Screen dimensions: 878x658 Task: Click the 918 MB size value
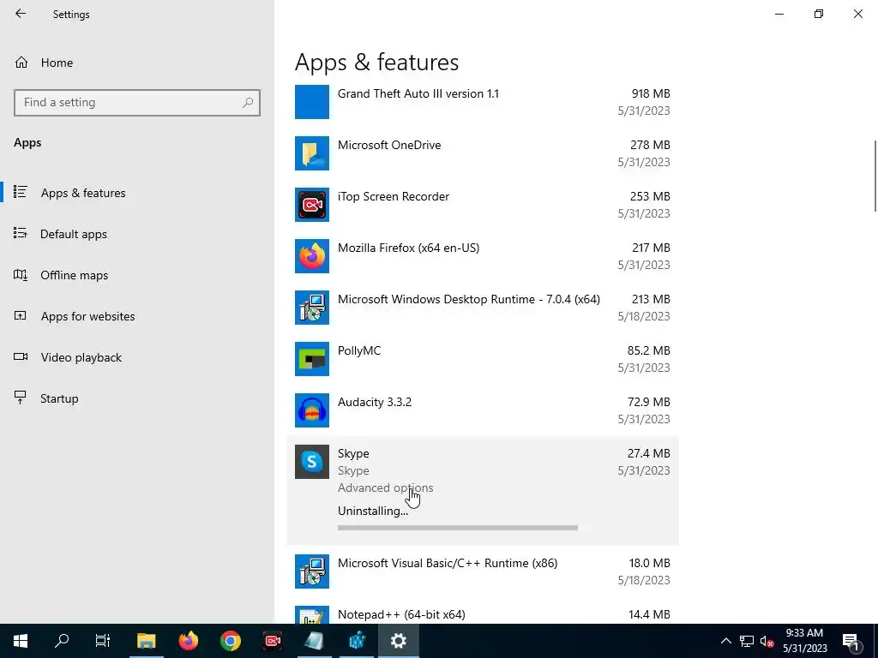(x=651, y=93)
